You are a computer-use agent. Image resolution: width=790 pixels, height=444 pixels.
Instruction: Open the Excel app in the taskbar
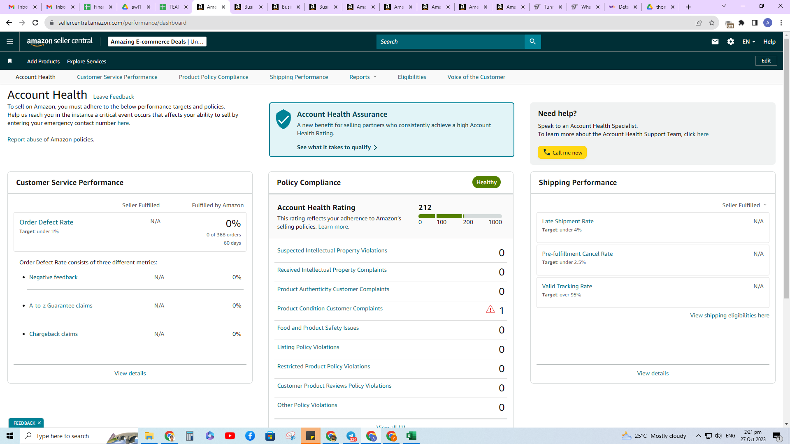pos(411,436)
